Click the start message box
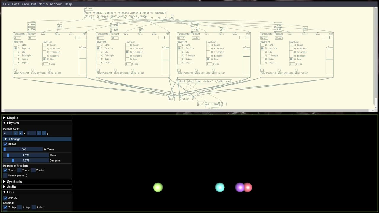379x213 pixels. 182,81
